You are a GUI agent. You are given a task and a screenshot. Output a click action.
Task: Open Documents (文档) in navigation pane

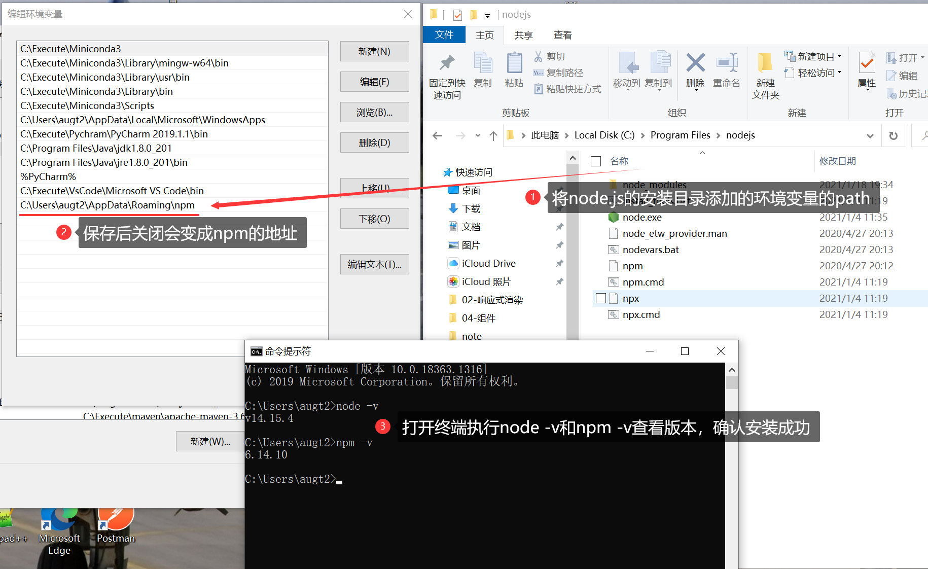464,227
